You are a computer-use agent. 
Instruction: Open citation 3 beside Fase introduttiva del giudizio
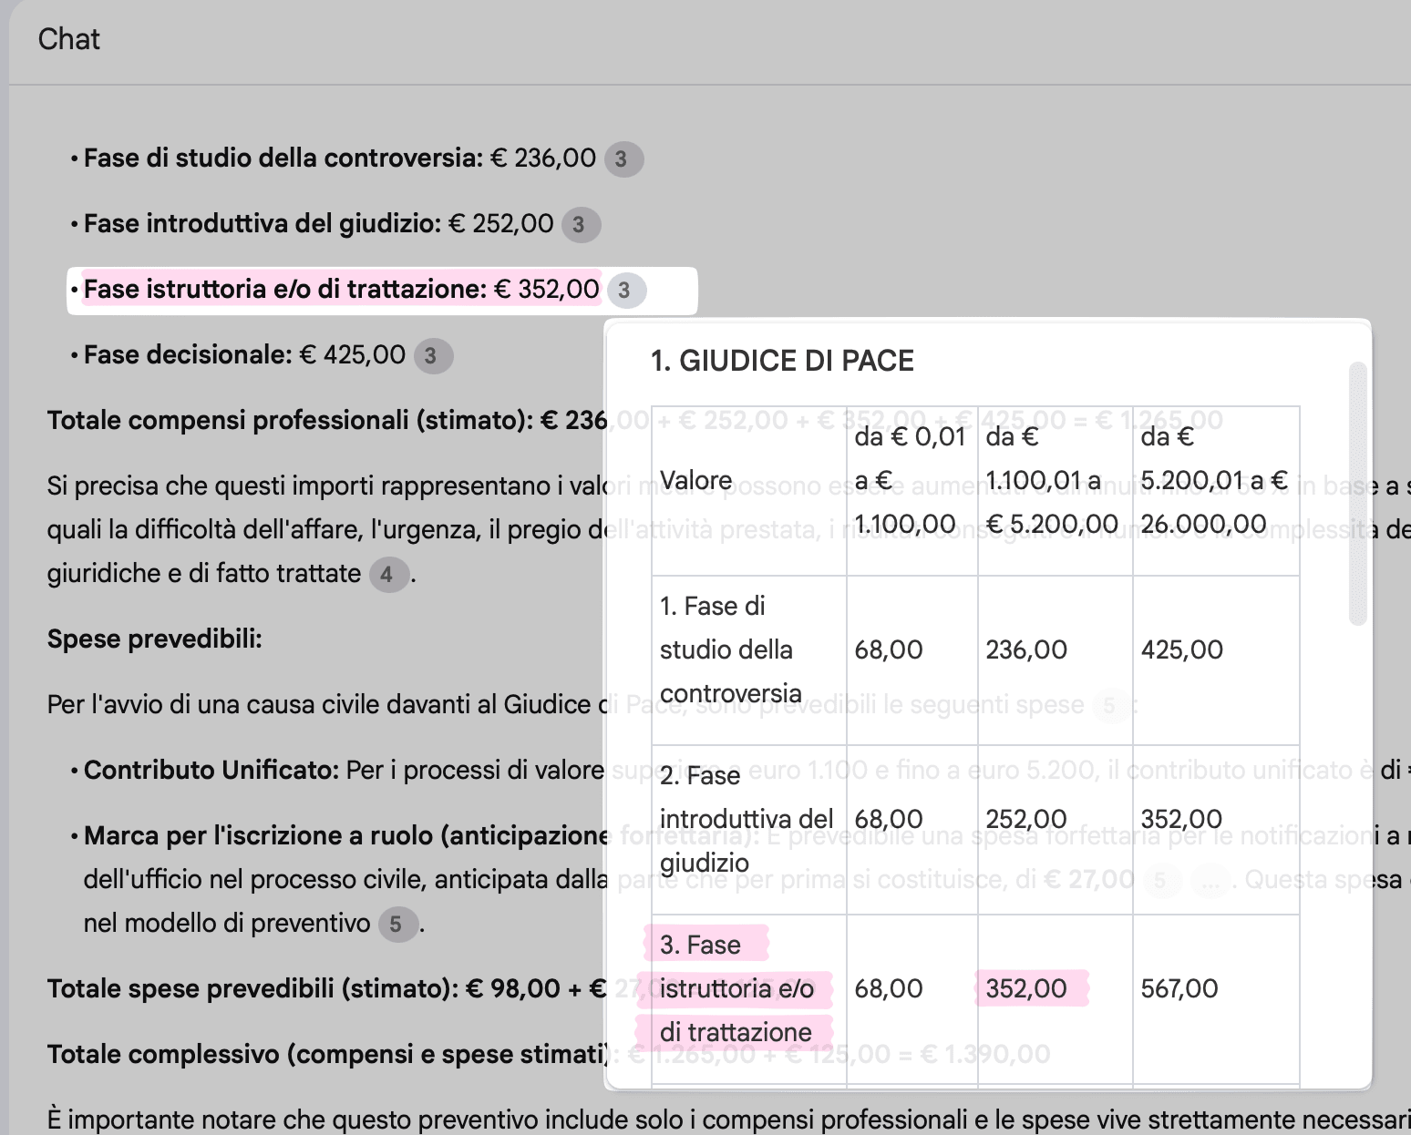coord(581,225)
